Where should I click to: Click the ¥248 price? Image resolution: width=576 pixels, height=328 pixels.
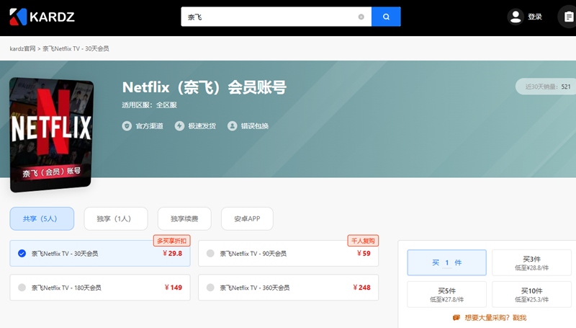click(361, 288)
